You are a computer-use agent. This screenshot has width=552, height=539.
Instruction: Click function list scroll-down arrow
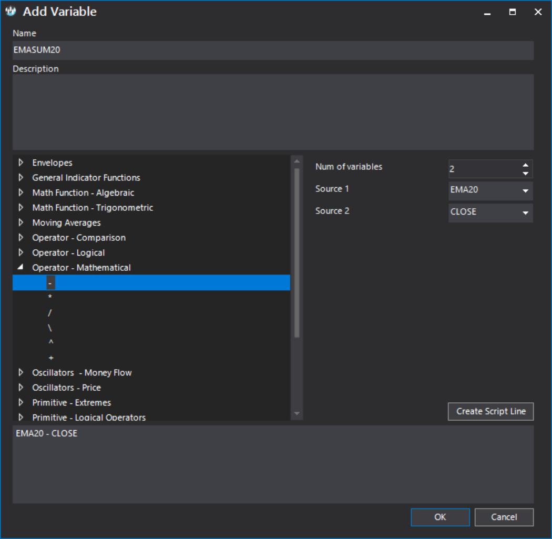click(x=297, y=414)
